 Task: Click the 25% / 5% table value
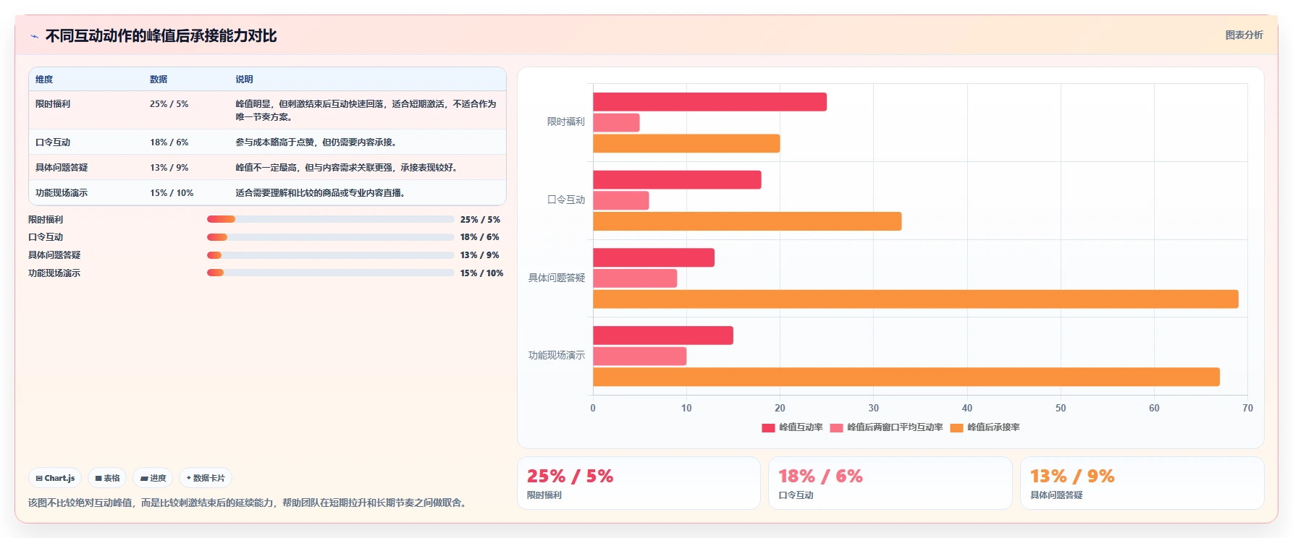169,104
